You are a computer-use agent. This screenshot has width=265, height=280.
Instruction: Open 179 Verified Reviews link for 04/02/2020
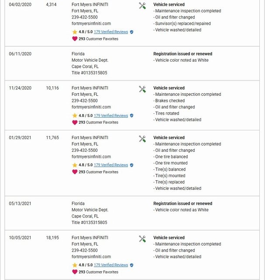point(111,32)
